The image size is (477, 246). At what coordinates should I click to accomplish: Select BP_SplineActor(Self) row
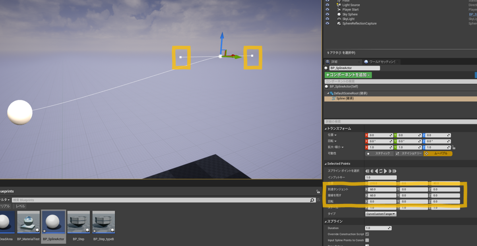coord(401,86)
